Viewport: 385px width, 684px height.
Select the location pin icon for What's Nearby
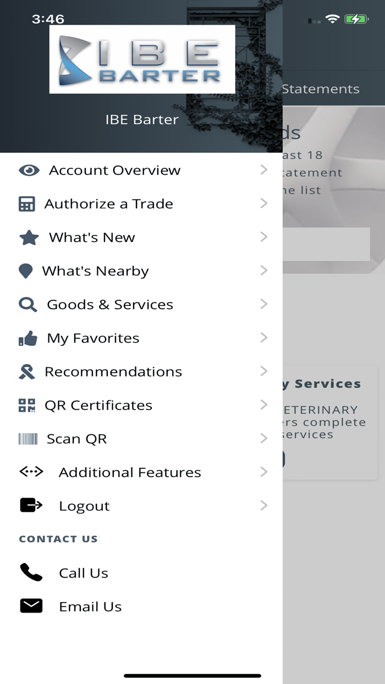(25, 271)
